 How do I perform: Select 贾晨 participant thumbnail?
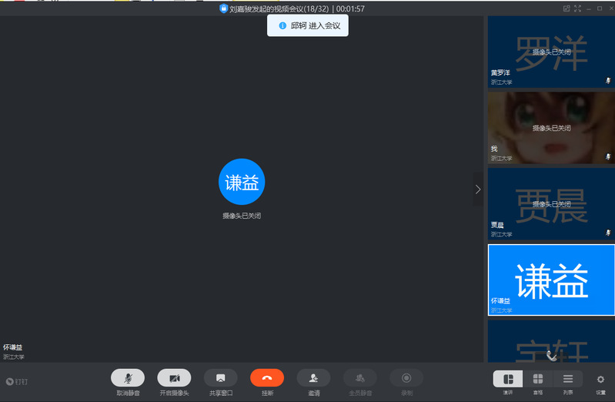tap(551, 203)
